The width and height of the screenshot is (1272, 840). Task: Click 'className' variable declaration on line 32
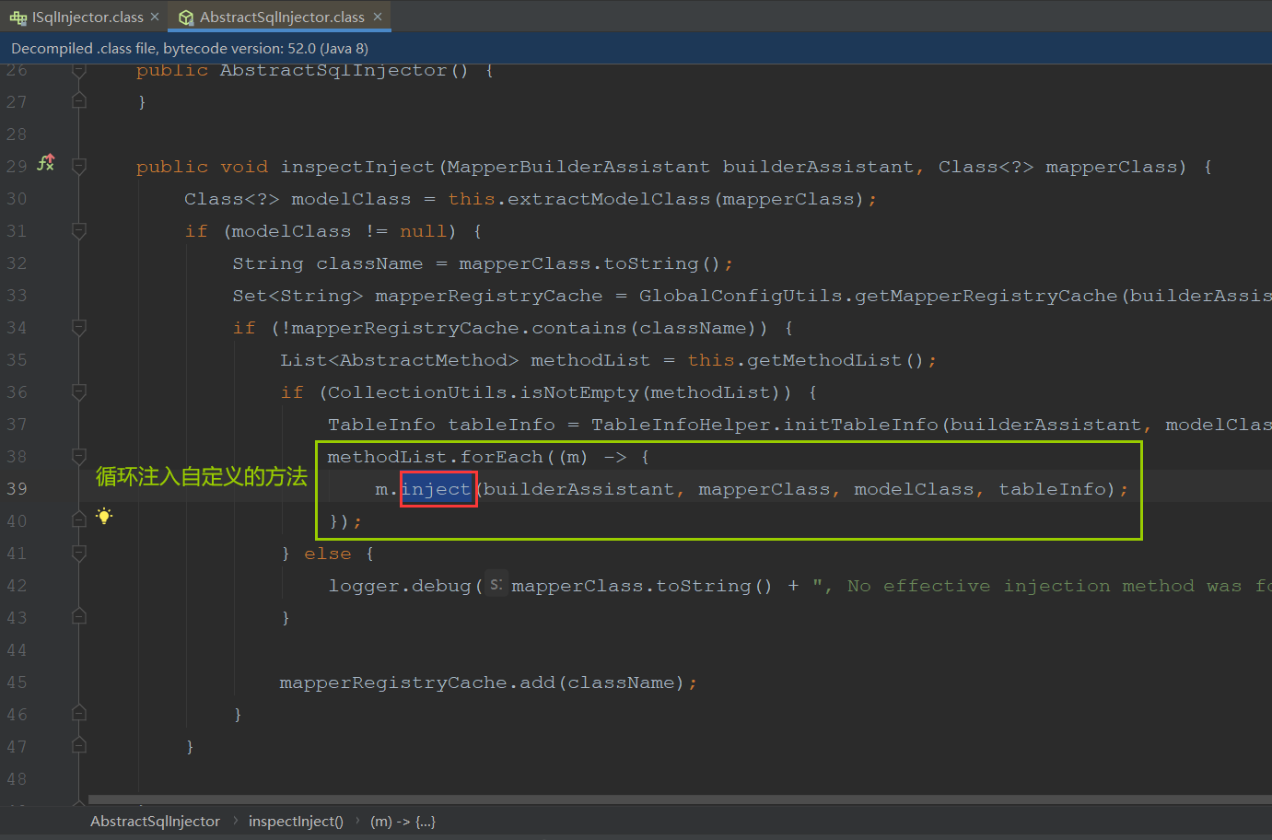tap(369, 263)
